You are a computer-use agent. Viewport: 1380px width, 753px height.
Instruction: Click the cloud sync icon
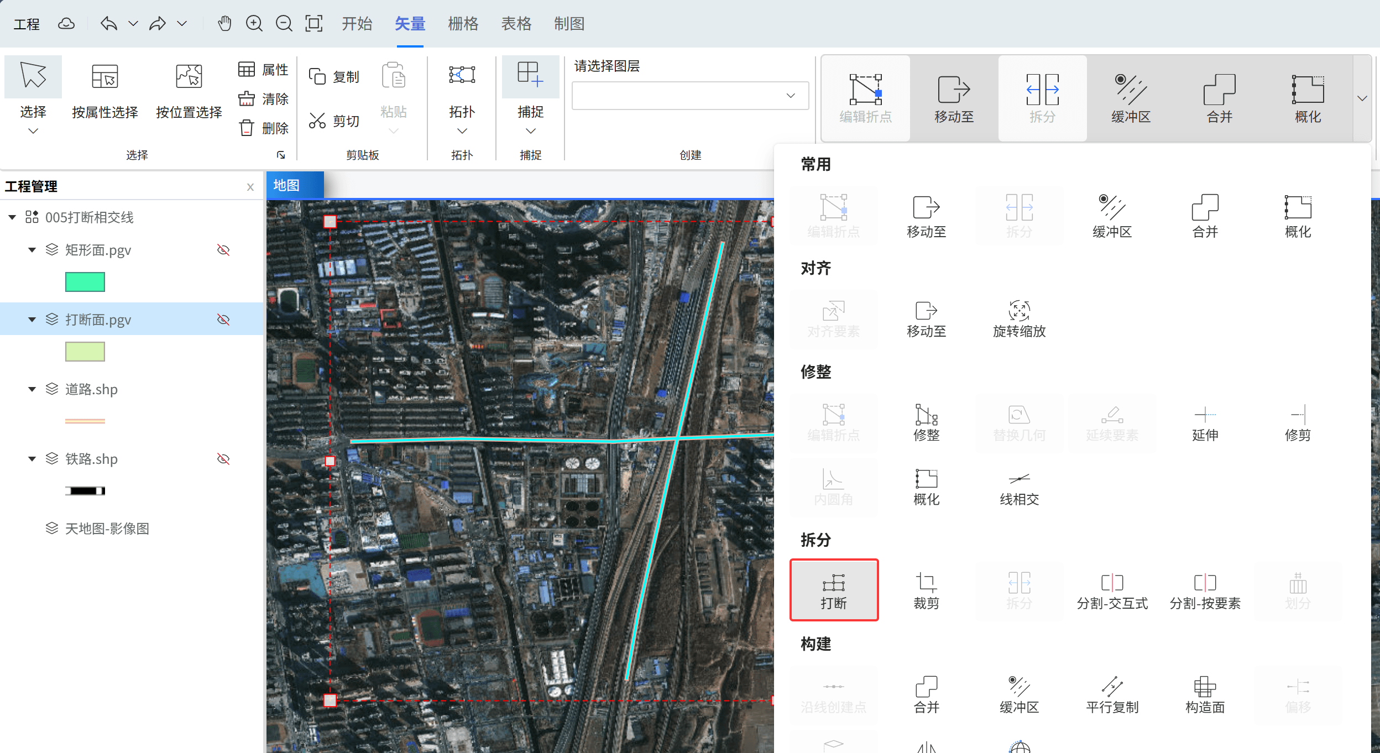pyautogui.click(x=66, y=24)
